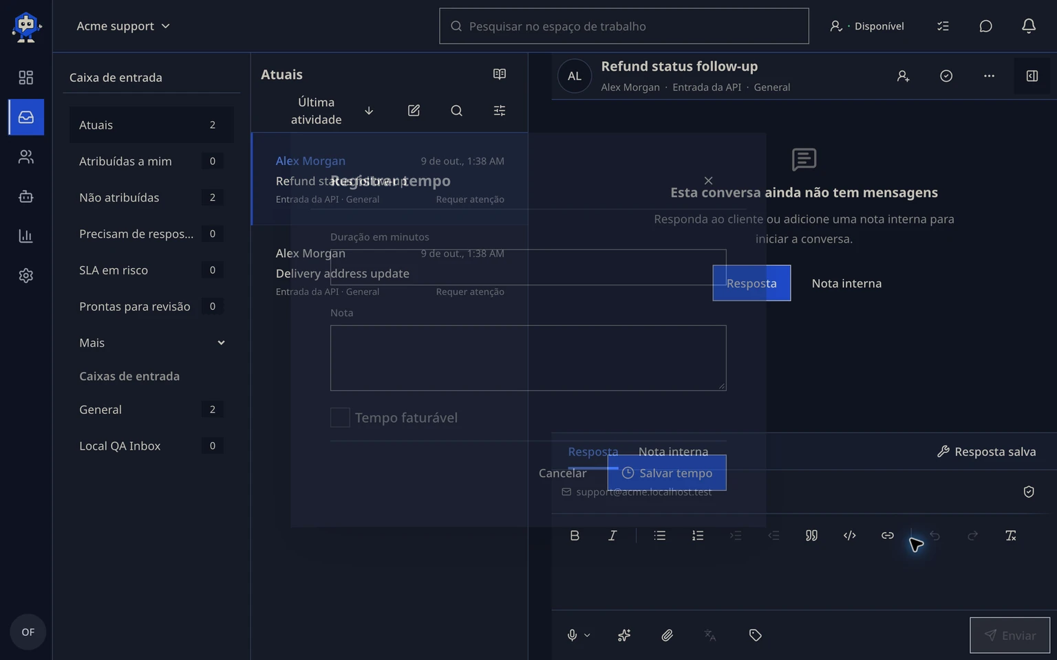This screenshot has width=1057, height=660.
Task: Switch to the Nota interna composer tab
Action: [x=673, y=452]
